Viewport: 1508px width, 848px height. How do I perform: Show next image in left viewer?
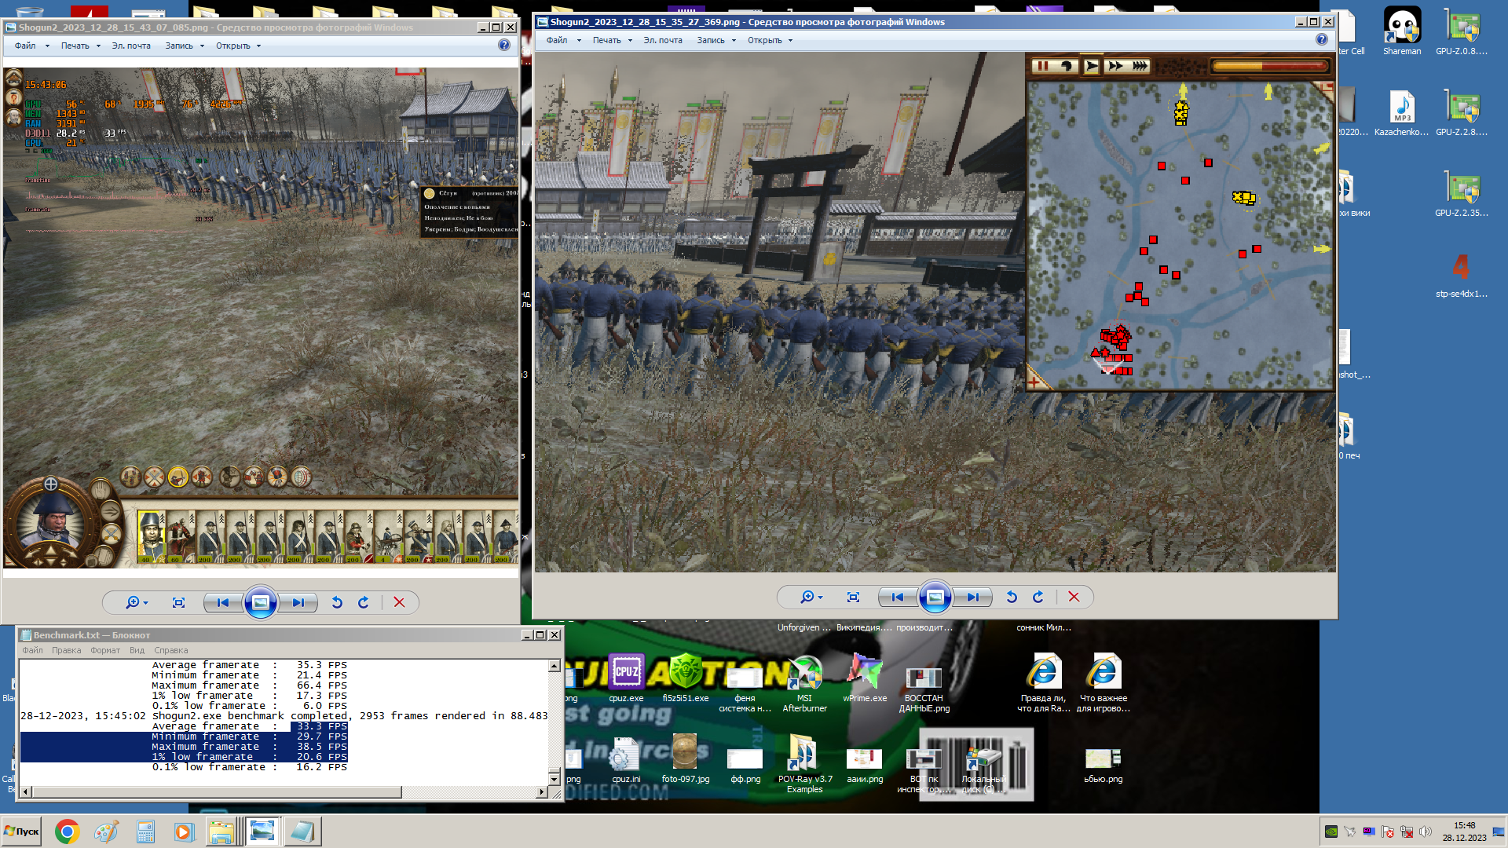coord(298,603)
